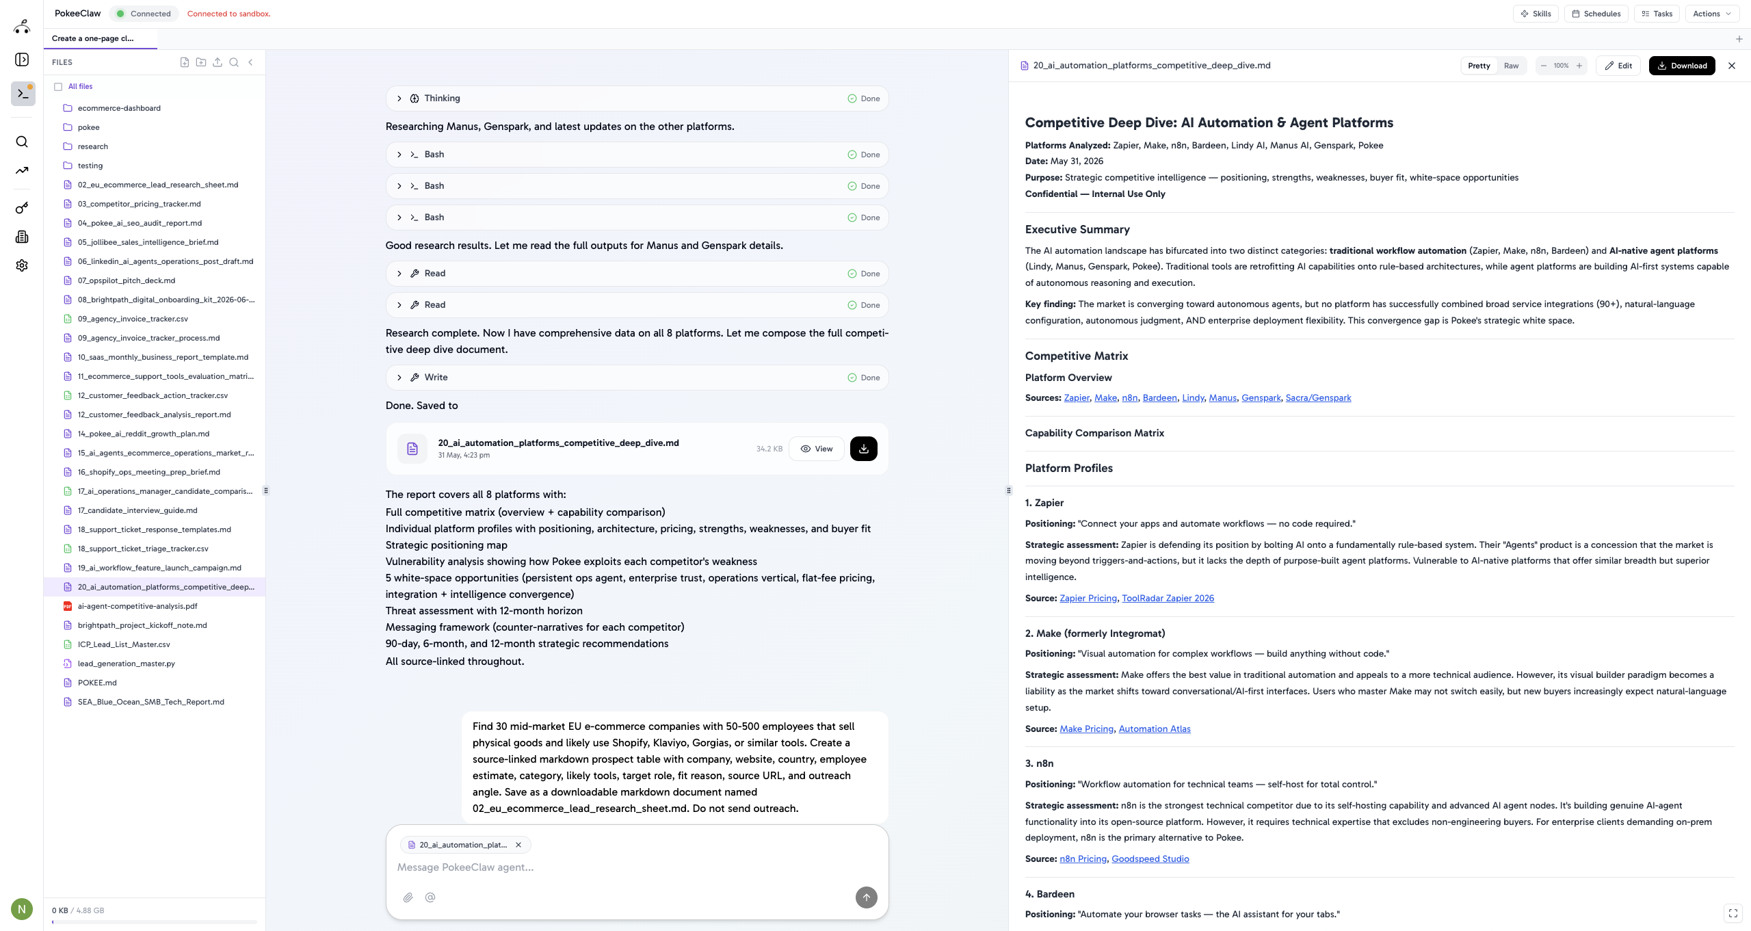Open the settings gear in left sidebar
Viewport: 1751px width, 931px height.
22,265
